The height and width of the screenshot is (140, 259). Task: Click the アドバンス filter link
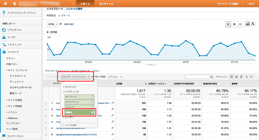221,77
